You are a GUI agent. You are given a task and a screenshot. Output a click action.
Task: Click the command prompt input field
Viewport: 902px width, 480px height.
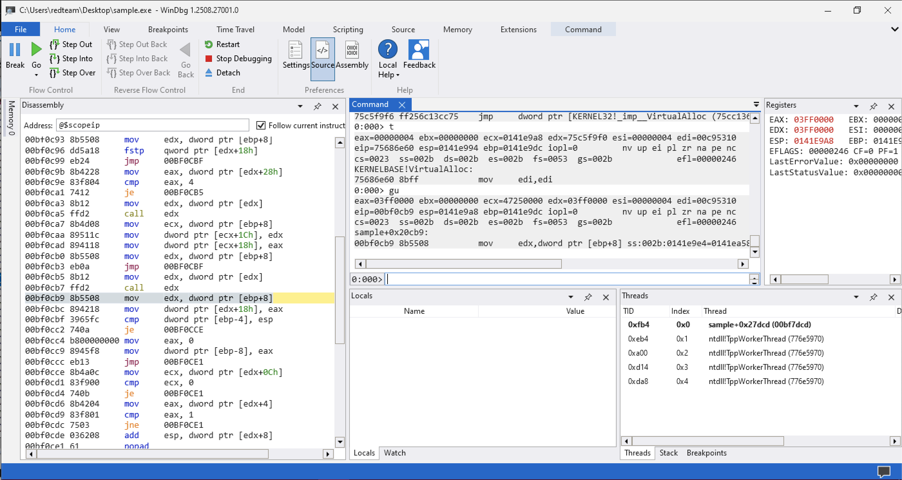point(567,279)
